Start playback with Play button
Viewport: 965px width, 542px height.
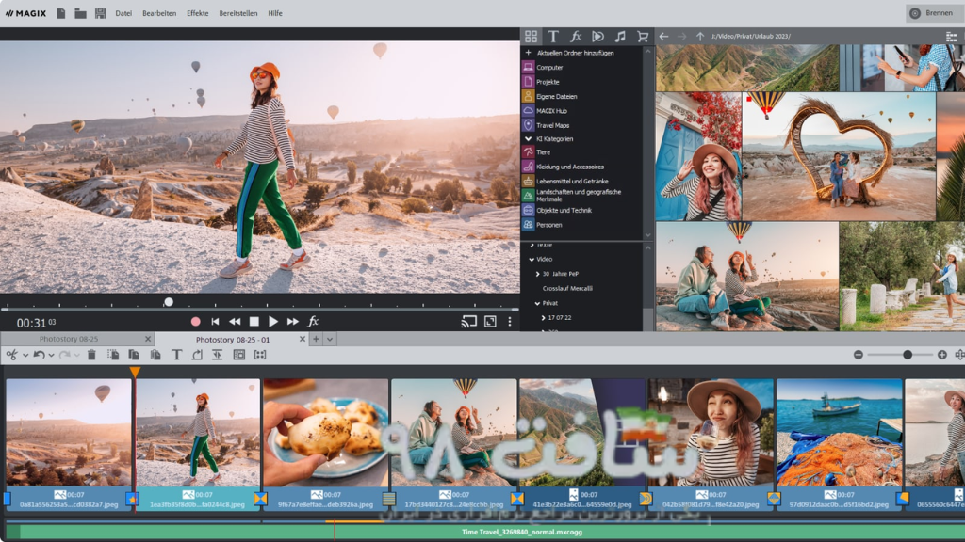[x=273, y=322]
